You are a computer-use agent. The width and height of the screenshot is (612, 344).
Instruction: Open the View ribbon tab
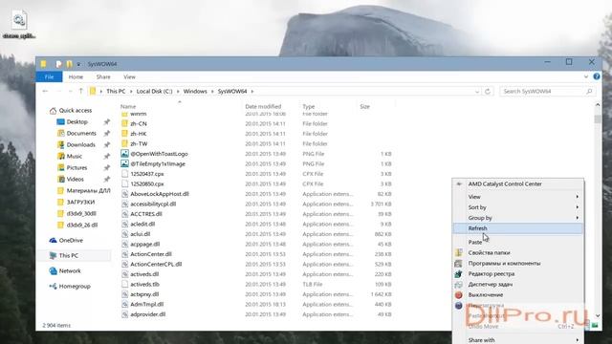[x=129, y=76]
